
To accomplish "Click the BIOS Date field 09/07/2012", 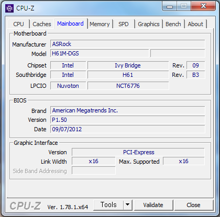I will pos(128,129).
